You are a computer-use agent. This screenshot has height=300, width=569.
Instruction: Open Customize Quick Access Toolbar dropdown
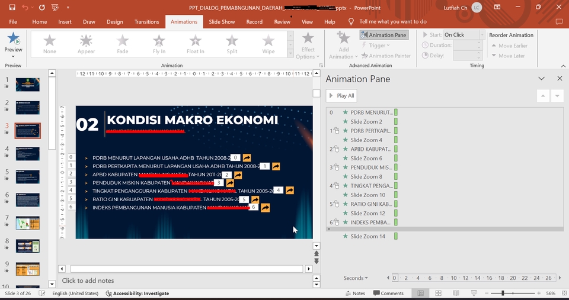68,7
